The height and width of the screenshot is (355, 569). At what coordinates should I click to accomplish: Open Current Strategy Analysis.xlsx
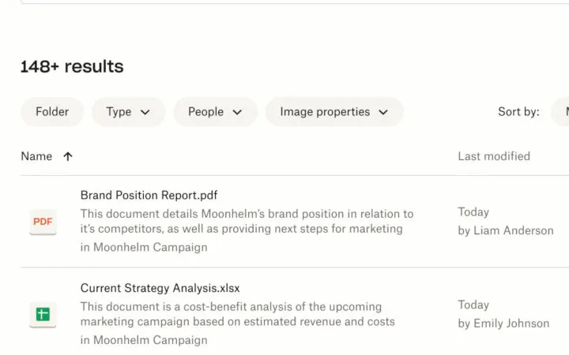160,288
